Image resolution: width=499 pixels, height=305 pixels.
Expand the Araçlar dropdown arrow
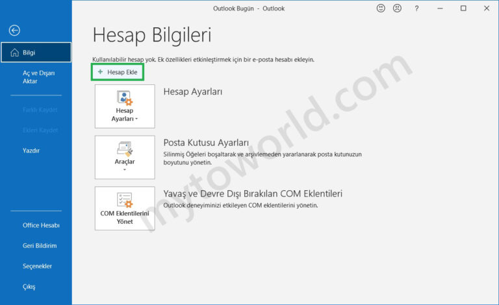(125, 169)
